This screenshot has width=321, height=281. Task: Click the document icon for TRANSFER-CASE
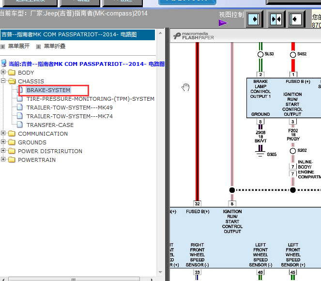point(20,125)
